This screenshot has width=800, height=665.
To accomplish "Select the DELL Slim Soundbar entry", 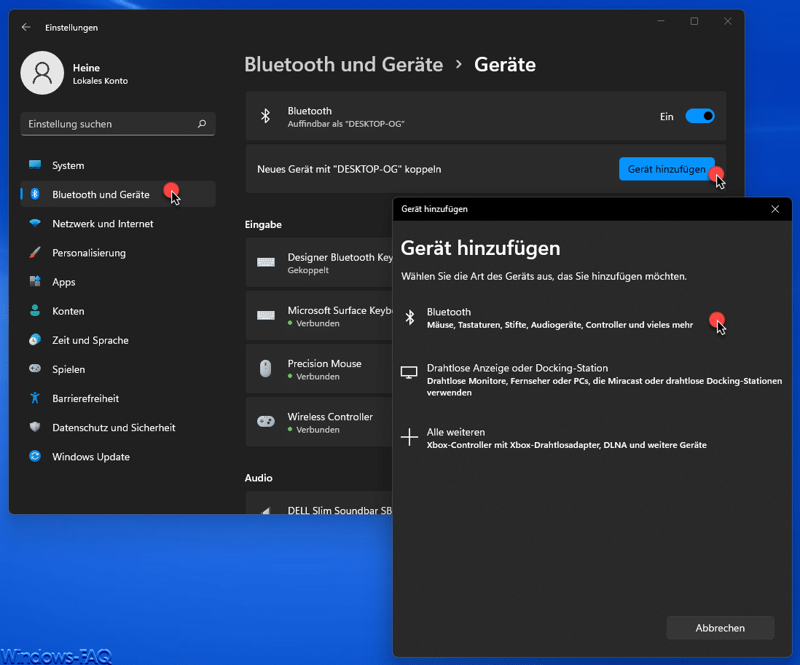I will pyautogui.click(x=319, y=503).
